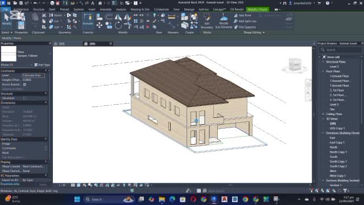
Task: Collapse the Floor Plans tree node
Action: pyautogui.click(x=323, y=71)
